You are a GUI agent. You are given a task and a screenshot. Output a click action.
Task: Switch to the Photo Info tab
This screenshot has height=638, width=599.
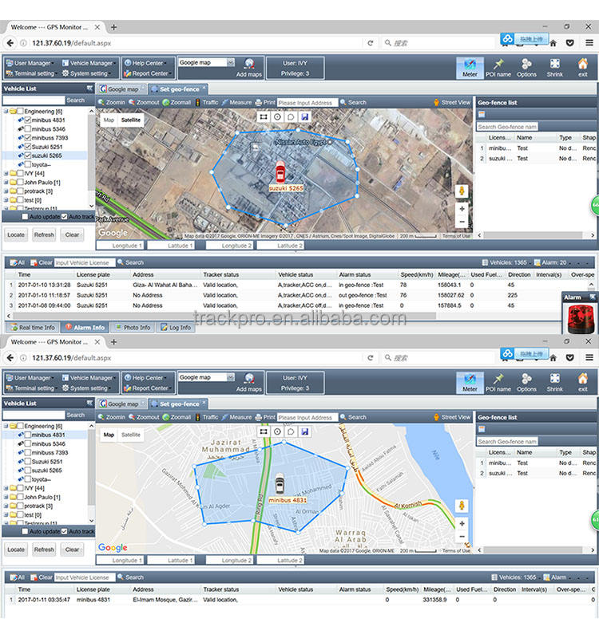(x=132, y=327)
